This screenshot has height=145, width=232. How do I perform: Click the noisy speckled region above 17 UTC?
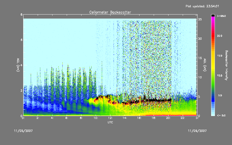click(x=146, y=56)
